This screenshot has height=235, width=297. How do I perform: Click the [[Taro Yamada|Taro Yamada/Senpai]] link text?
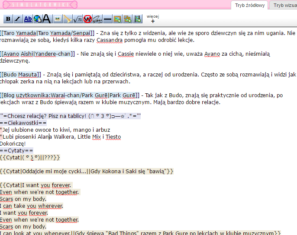click(x=47, y=33)
